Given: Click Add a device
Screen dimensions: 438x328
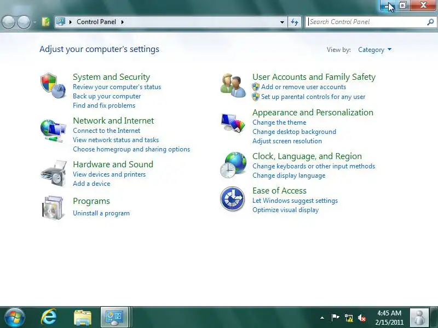Looking at the screenshot, I should click(x=91, y=184).
